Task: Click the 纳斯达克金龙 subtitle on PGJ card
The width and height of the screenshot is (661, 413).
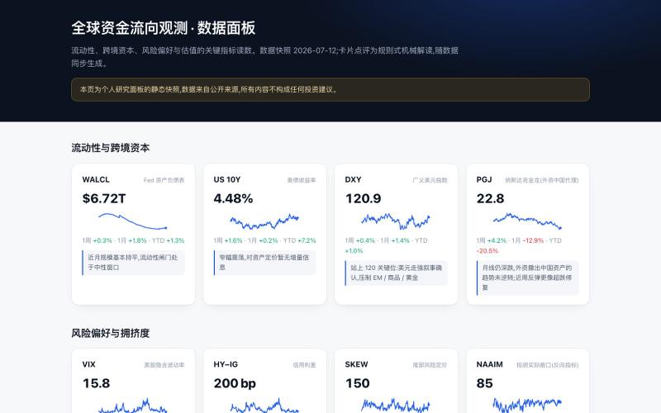Action: (542, 180)
